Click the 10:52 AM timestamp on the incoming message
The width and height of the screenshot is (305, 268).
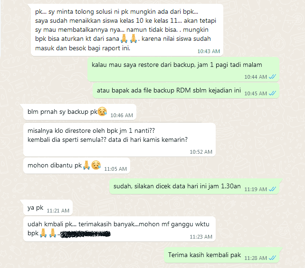point(201,152)
